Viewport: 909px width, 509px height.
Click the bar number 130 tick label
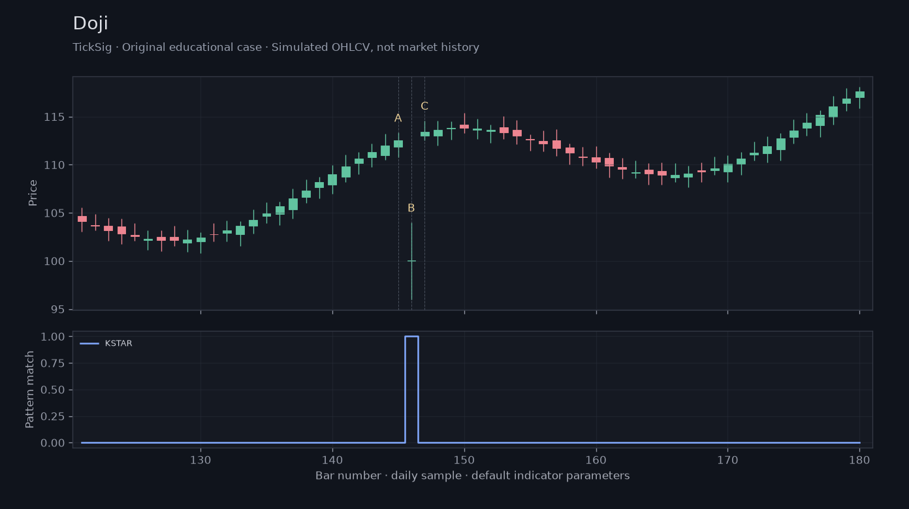click(200, 459)
